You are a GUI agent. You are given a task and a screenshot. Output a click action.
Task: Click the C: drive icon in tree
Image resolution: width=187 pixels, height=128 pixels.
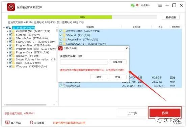point(10,28)
